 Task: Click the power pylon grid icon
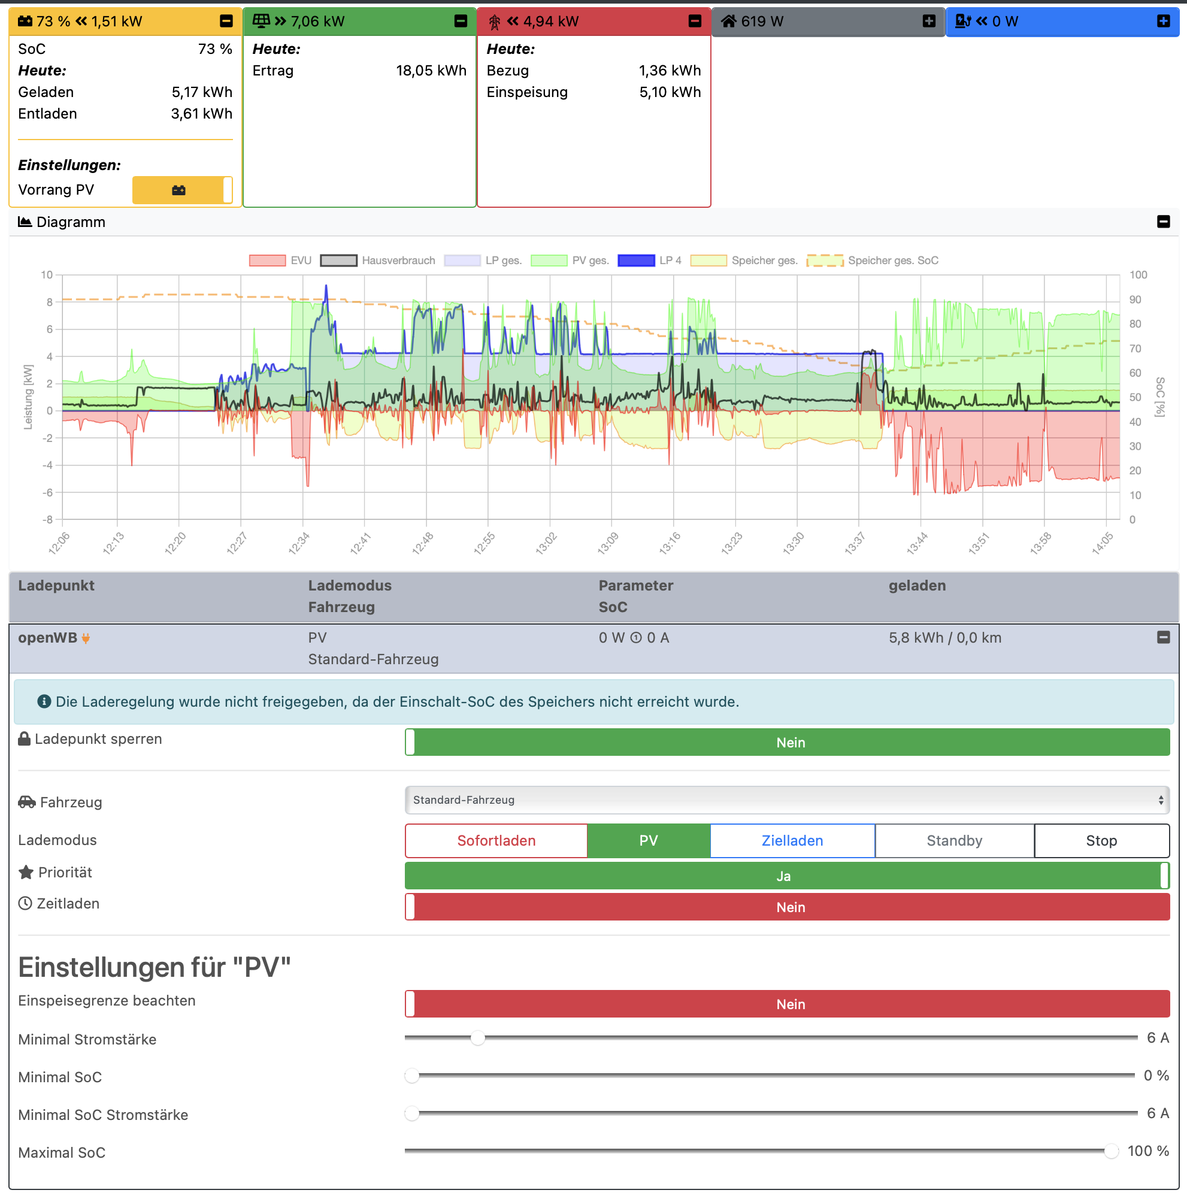(x=495, y=22)
